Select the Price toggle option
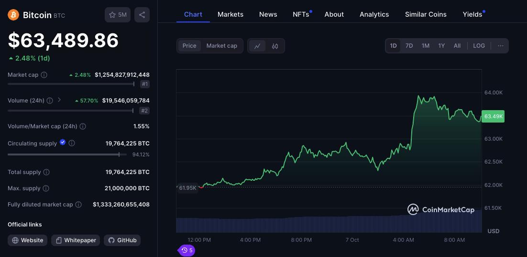The image size is (527, 257). pos(189,46)
